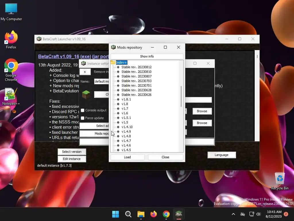Image resolution: width=294 pixels, height=221 pixels.
Task: Select v1.4.9 in mods list
Action: coord(126,132)
